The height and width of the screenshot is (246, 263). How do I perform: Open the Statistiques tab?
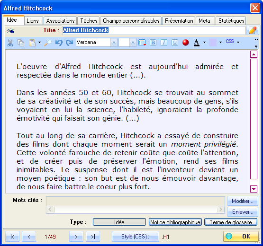tap(231, 21)
